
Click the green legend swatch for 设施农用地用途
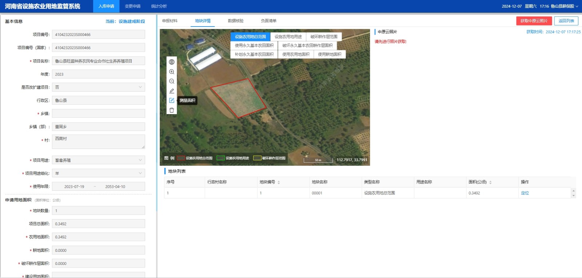coord(220,158)
